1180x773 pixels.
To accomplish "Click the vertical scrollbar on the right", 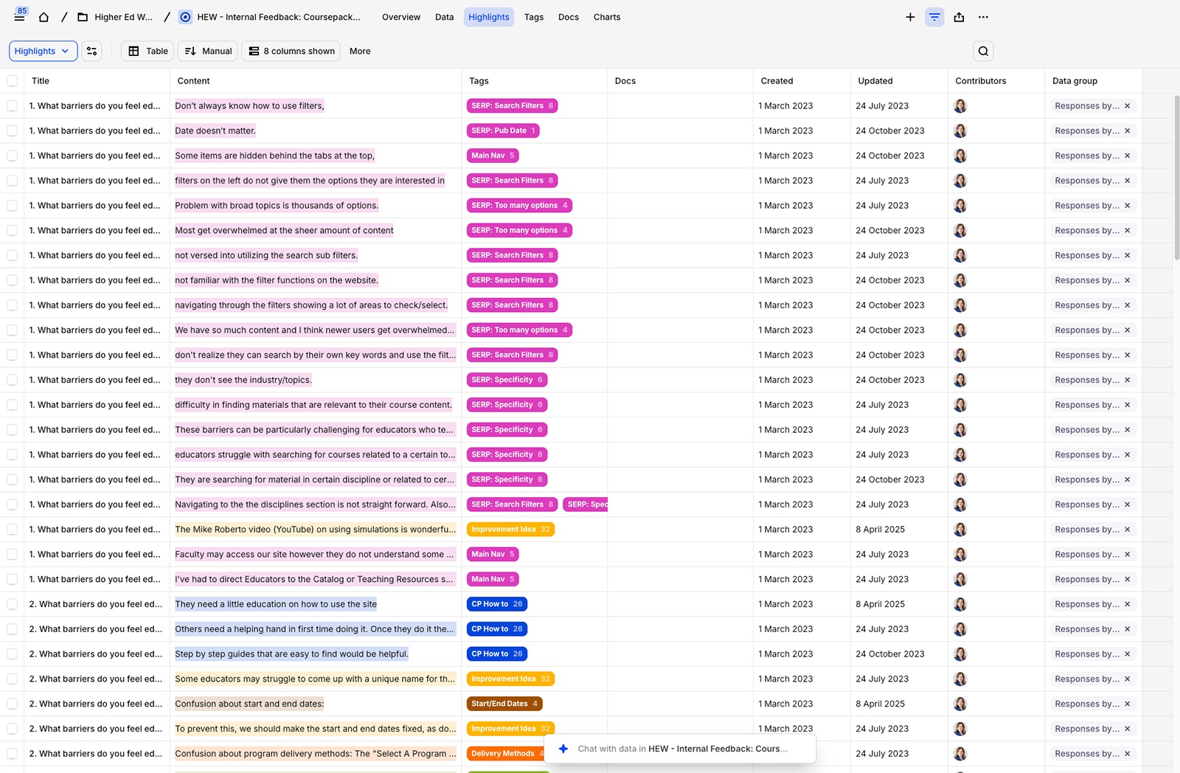I will click(1176, 177).
